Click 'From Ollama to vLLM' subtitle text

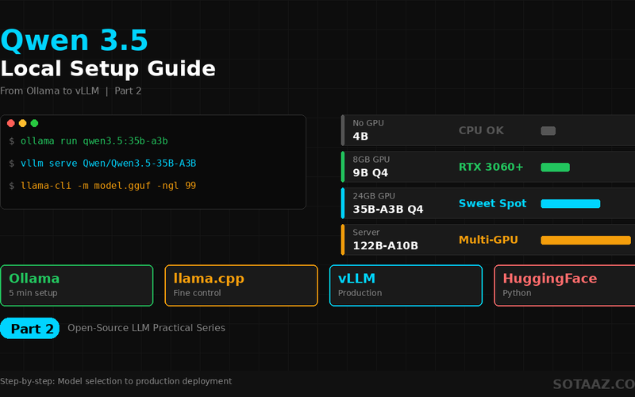coord(49,91)
